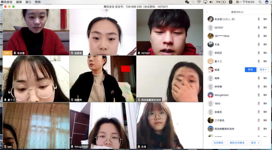This screenshot has height=150, width=272.
Task: Click 全体静音 to mute everyone
Action: click(x=218, y=143)
